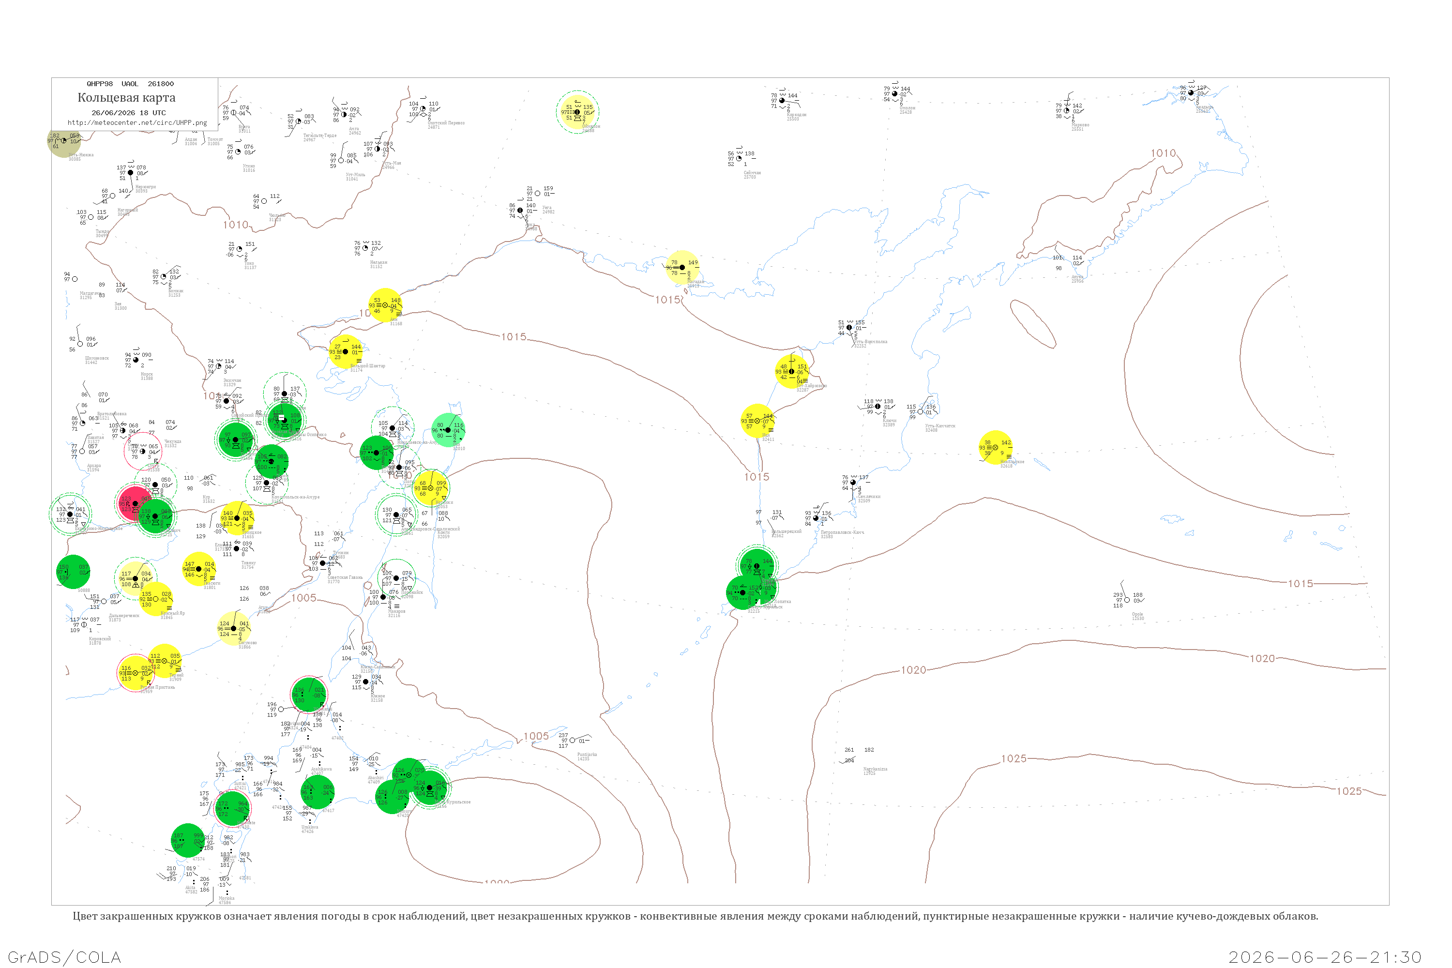Select the Петропавловск-Камч station marker
The image size is (1452, 968).
click(816, 518)
